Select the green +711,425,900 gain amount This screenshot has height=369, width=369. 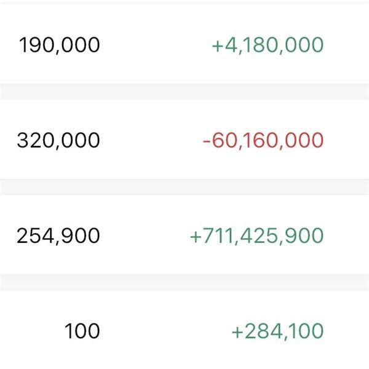(256, 236)
